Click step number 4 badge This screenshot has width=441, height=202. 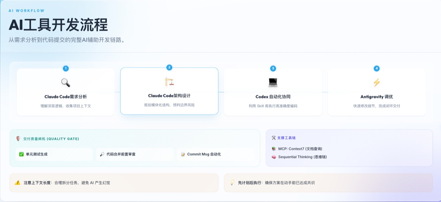[377, 68]
